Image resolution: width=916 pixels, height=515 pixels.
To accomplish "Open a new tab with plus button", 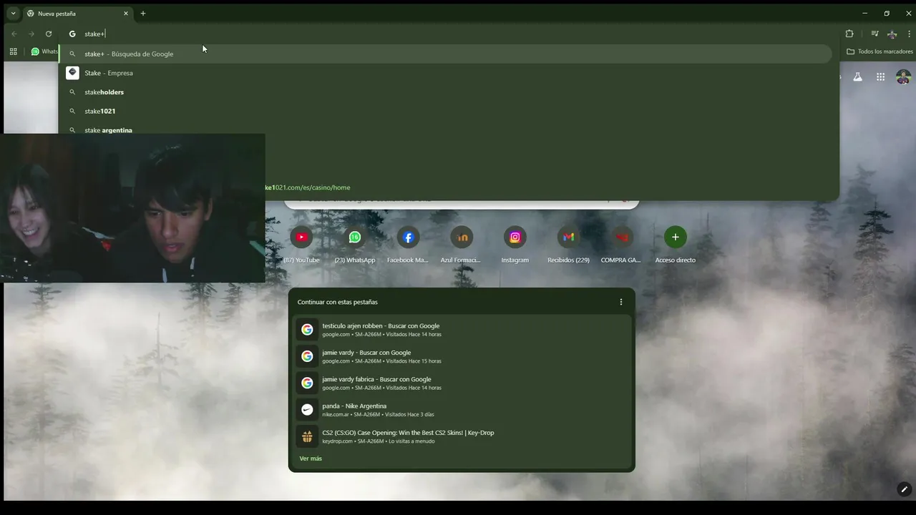I will 142,14.
